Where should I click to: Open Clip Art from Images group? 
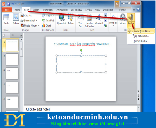(26, 15)
